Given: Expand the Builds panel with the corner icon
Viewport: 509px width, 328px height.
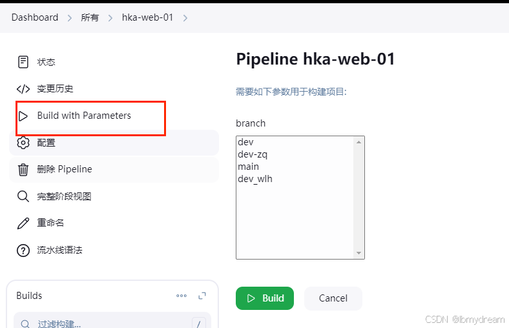Looking at the screenshot, I should pos(202,296).
